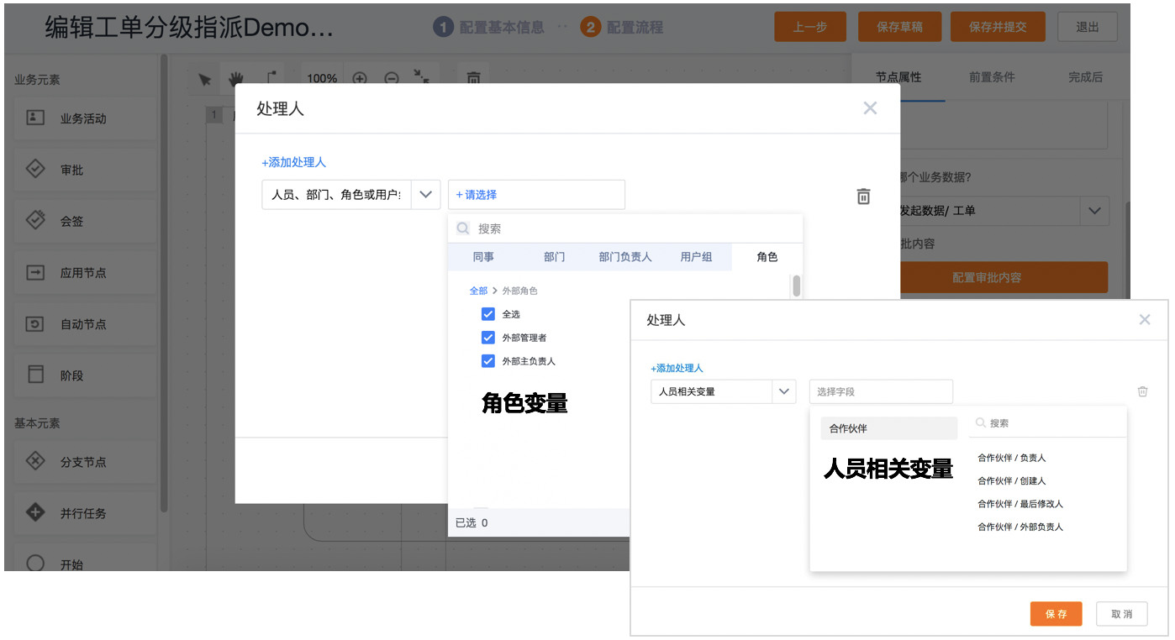Click the 上一步 button
This screenshot has height=640, width=1175.
click(x=810, y=27)
